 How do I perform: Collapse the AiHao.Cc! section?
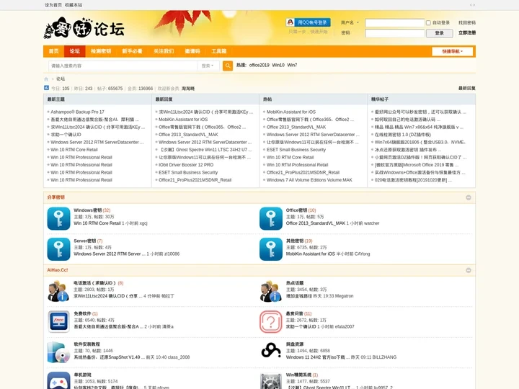pyautogui.click(x=469, y=270)
